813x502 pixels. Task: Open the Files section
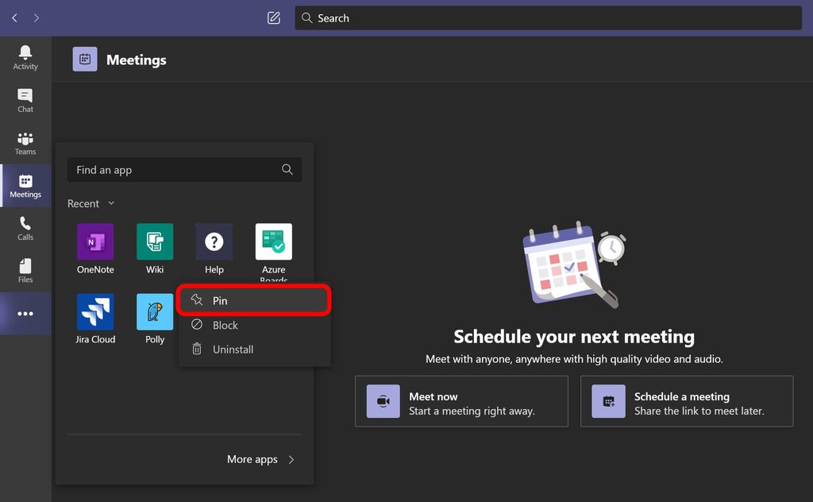(25, 271)
